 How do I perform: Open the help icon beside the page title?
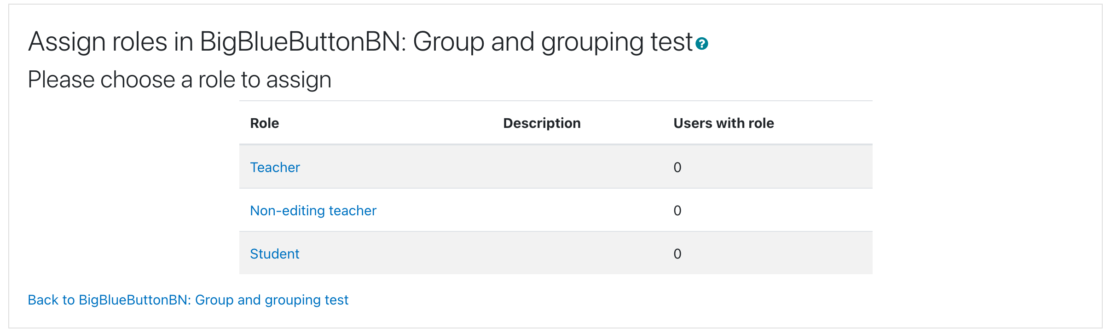701,44
